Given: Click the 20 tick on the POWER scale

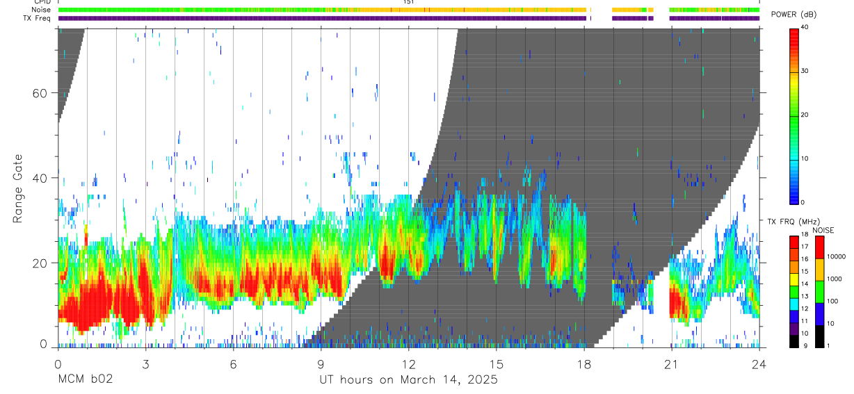Looking at the screenshot, I should [805, 115].
